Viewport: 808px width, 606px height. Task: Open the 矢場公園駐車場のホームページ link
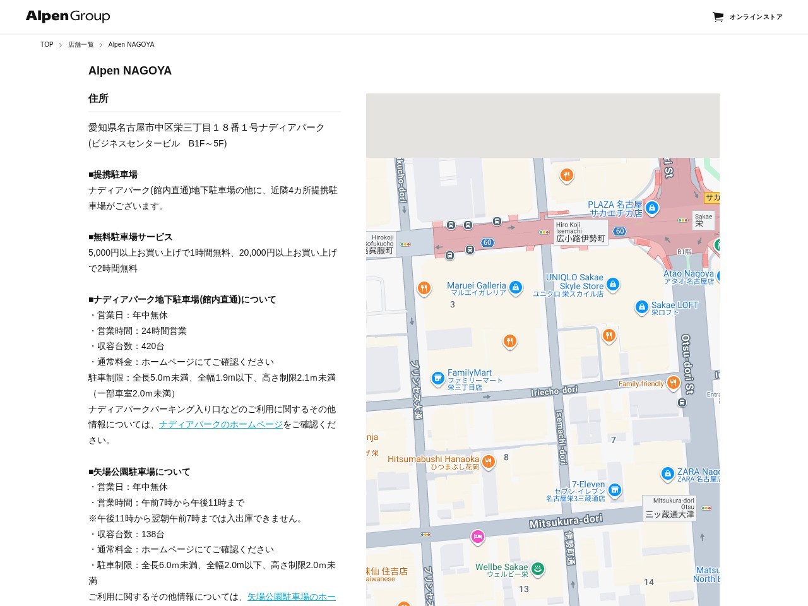(x=291, y=597)
